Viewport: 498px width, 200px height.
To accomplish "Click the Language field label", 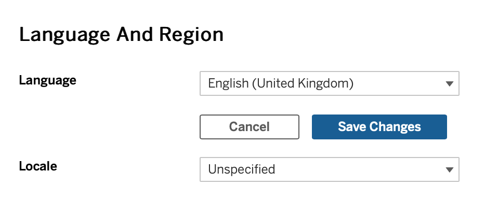I will point(48,81).
